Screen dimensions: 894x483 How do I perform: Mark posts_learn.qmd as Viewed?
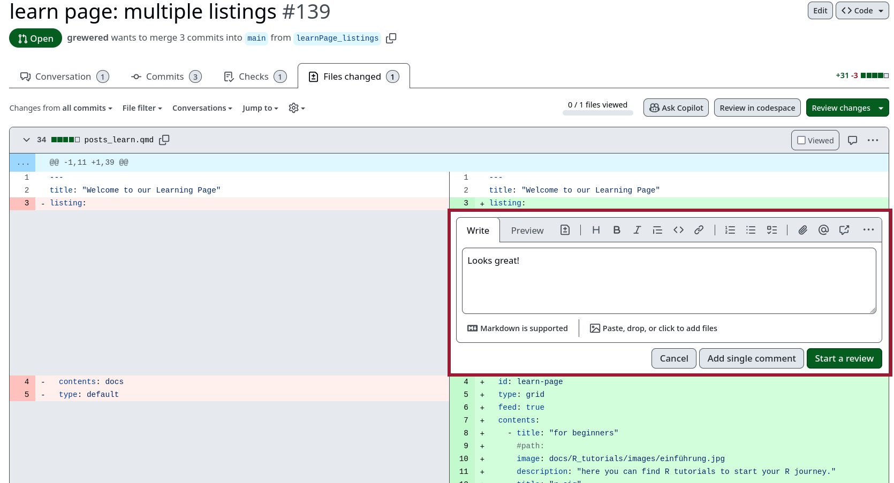point(815,140)
